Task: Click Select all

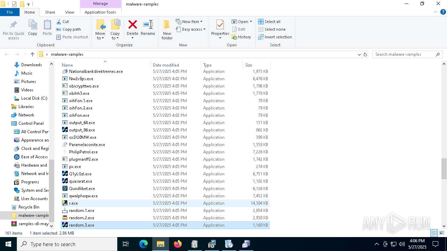Action: click(x=269, y=22)
